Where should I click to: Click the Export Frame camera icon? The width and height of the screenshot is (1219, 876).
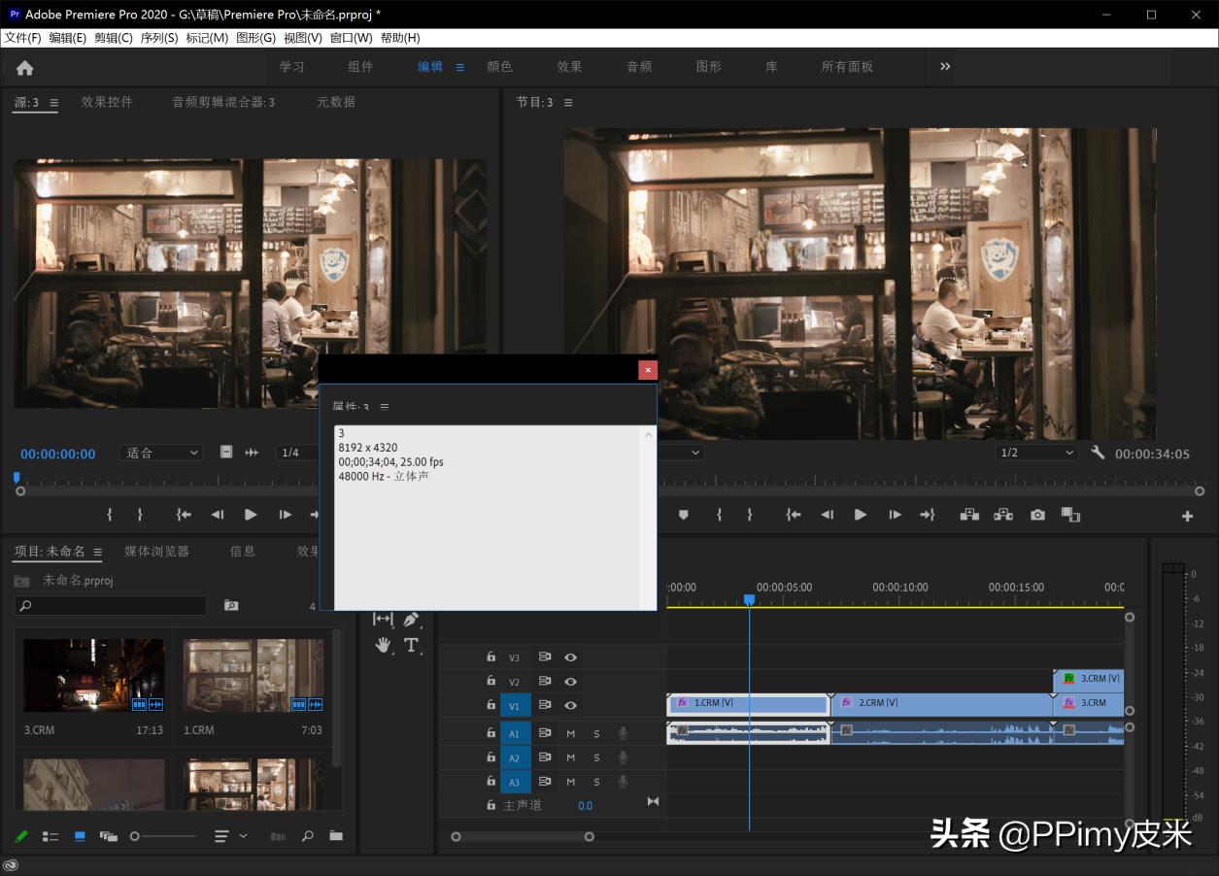click(1037, 515)
